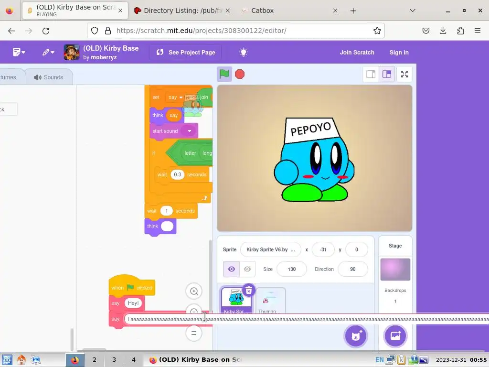Screen dimensions: 489x367
Task: Open the File menu icon in Scratch header
Action: click(19, 52)
